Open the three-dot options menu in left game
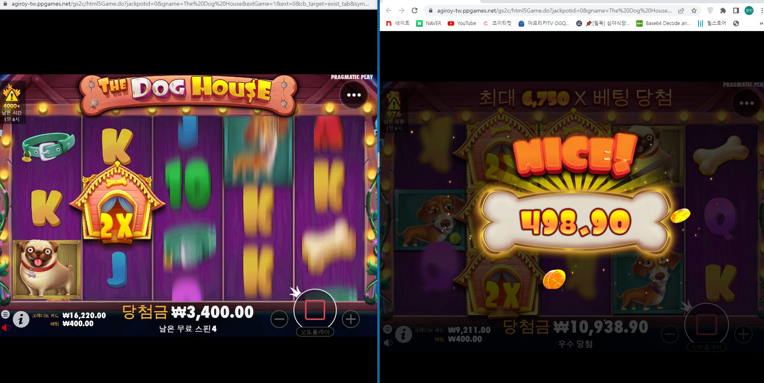Viewport: 764px width, 383px height. (x=354, y=95)
